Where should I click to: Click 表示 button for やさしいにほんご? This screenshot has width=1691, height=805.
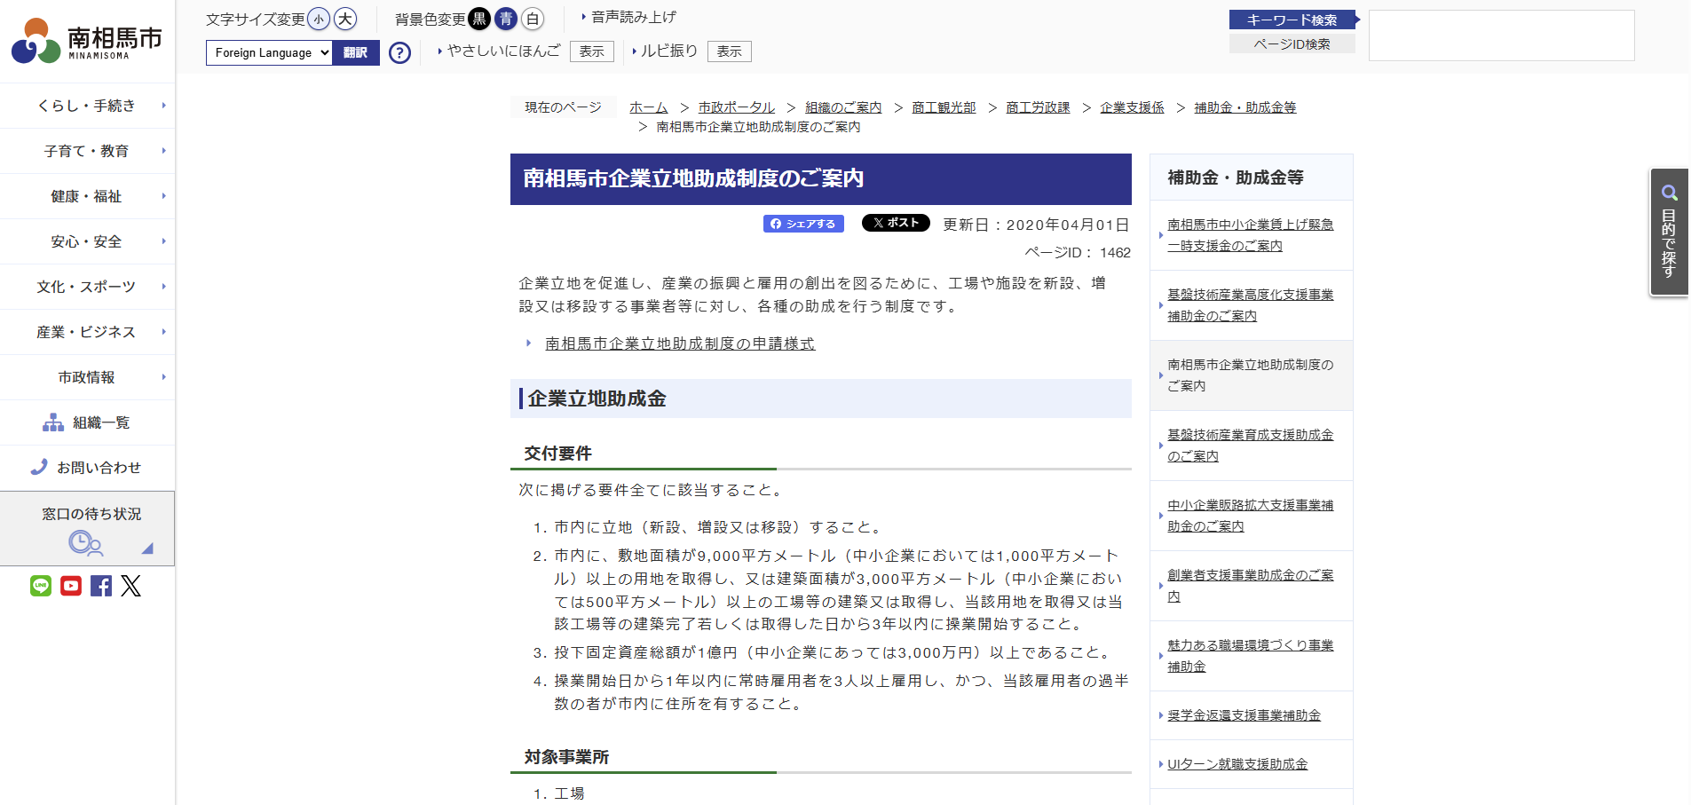(592, 51)
